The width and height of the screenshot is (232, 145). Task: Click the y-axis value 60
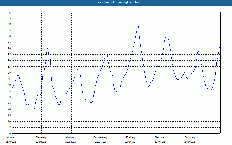click(9, 61)
